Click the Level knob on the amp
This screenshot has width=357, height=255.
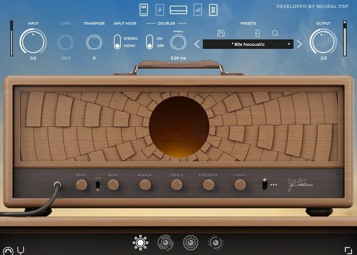point(240,185)
